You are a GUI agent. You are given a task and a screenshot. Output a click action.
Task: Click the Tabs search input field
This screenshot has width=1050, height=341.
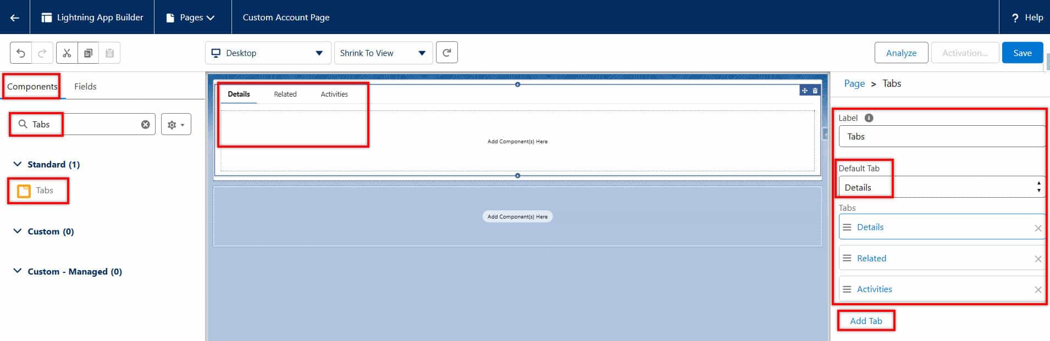[82, 125]
